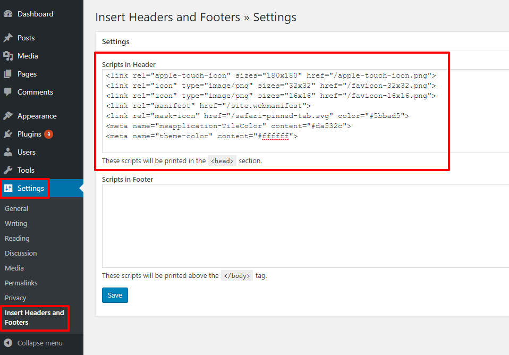Open Insert Headers and Footers submenu
The width and height of the screenshot is (509, 355).
tap(34, 317)
